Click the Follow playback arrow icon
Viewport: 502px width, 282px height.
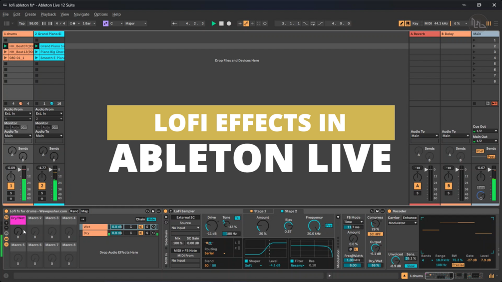(x=174, y=23)
